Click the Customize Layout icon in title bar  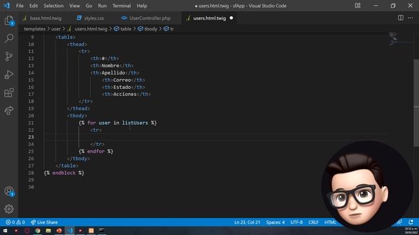click(x=357, y=6)
